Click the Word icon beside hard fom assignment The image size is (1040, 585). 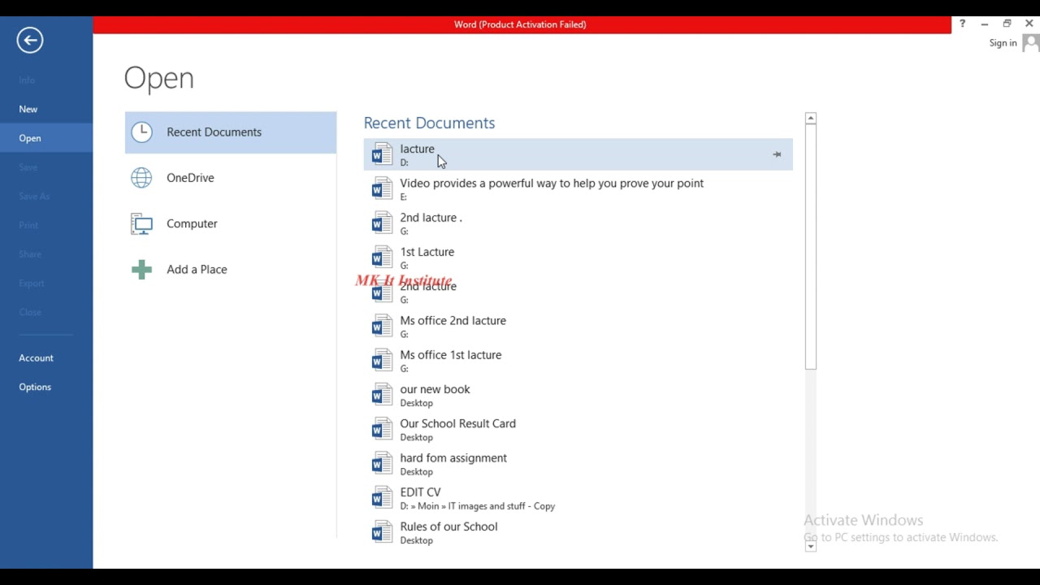tap(382, 464)
